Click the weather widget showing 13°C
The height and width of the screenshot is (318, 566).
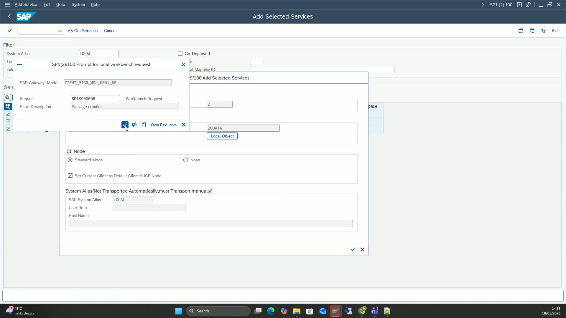click(x=20, y=311)
